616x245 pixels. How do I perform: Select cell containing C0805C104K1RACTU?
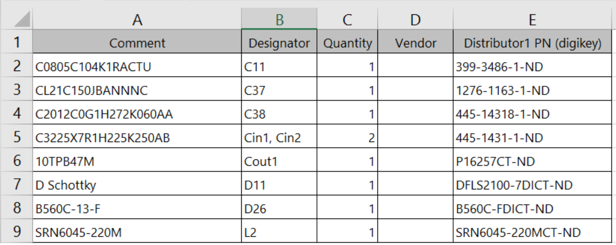[x=137, y=66]
